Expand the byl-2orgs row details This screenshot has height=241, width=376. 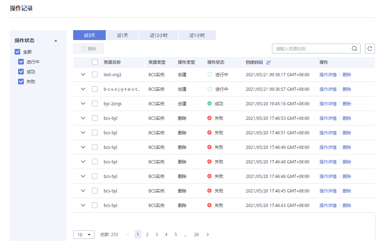(x=83, y=103)
